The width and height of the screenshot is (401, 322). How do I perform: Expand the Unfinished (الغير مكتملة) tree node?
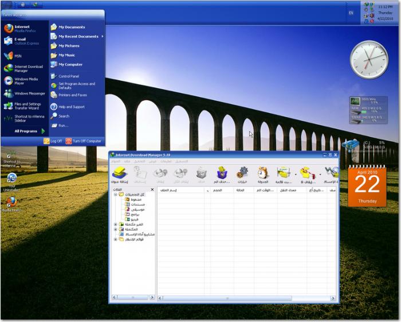[x=115, y=224]
